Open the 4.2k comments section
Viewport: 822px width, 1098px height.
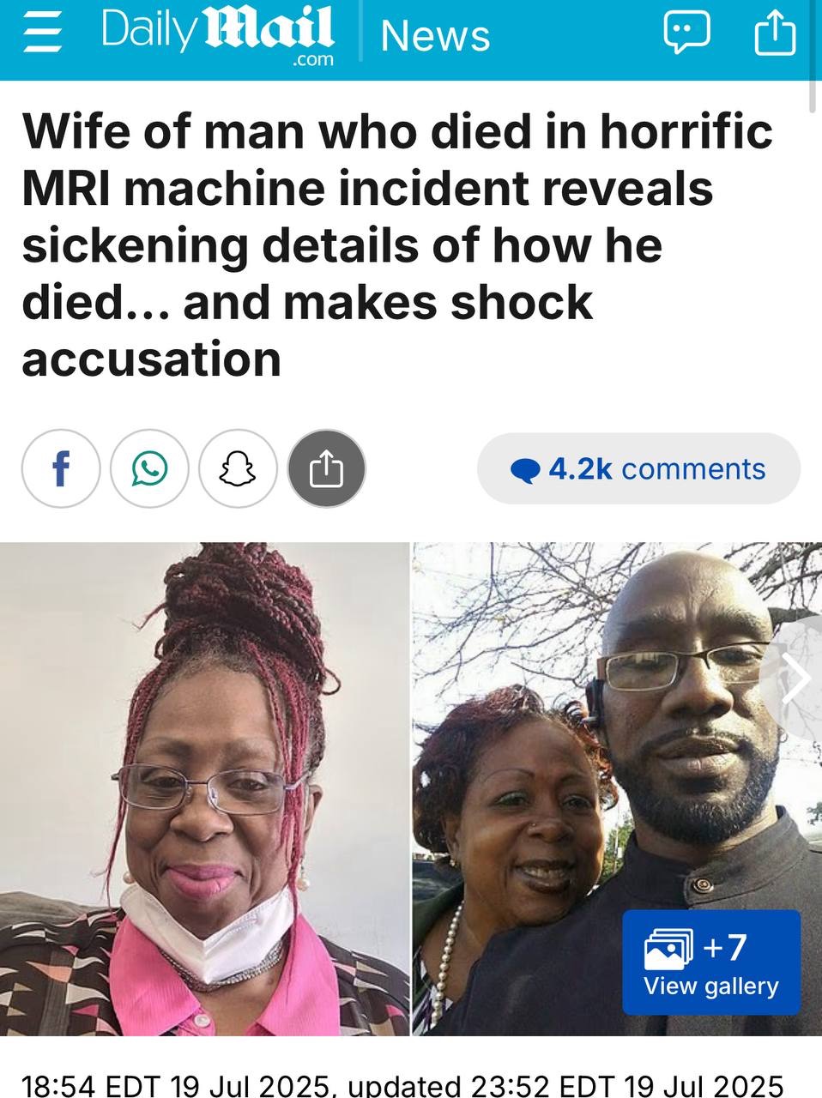pos(638,468)
